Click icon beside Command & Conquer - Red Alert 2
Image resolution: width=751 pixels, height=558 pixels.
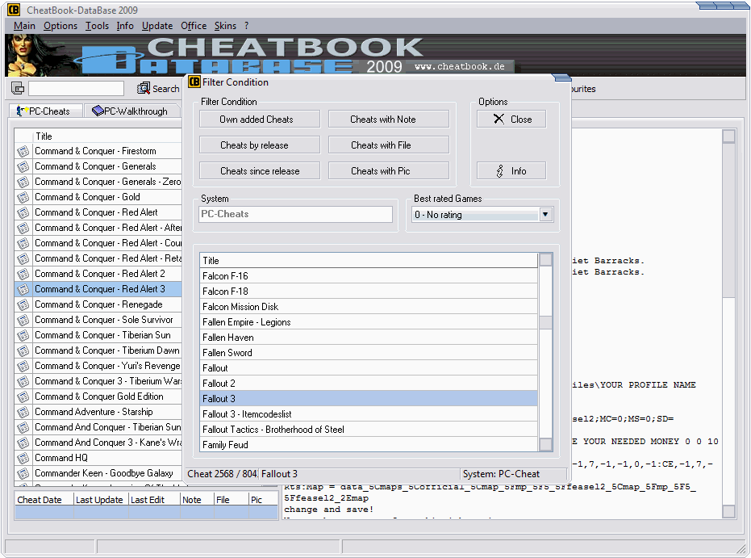[x=23, y=274]
